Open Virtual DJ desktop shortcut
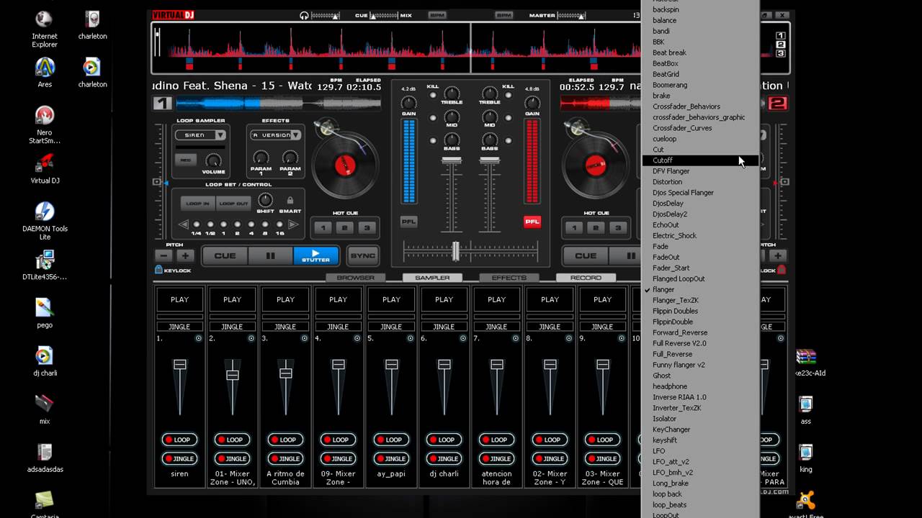This screenshot has width=922, height=518. click(45, 169)
